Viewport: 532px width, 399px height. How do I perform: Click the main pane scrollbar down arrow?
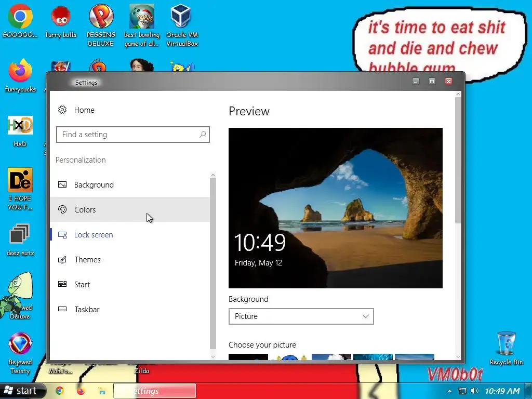(458, 356)
